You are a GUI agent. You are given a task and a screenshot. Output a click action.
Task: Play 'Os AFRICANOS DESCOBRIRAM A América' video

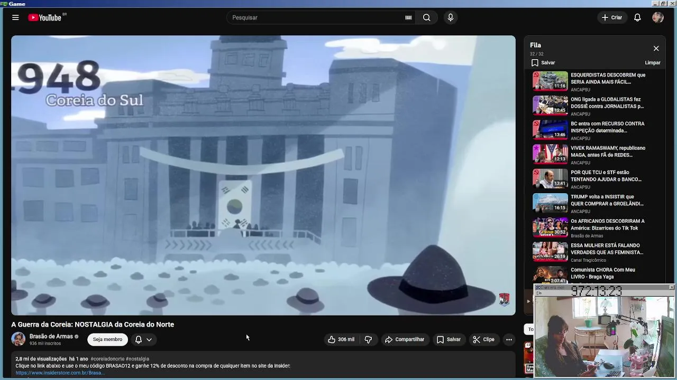(595, 227)
